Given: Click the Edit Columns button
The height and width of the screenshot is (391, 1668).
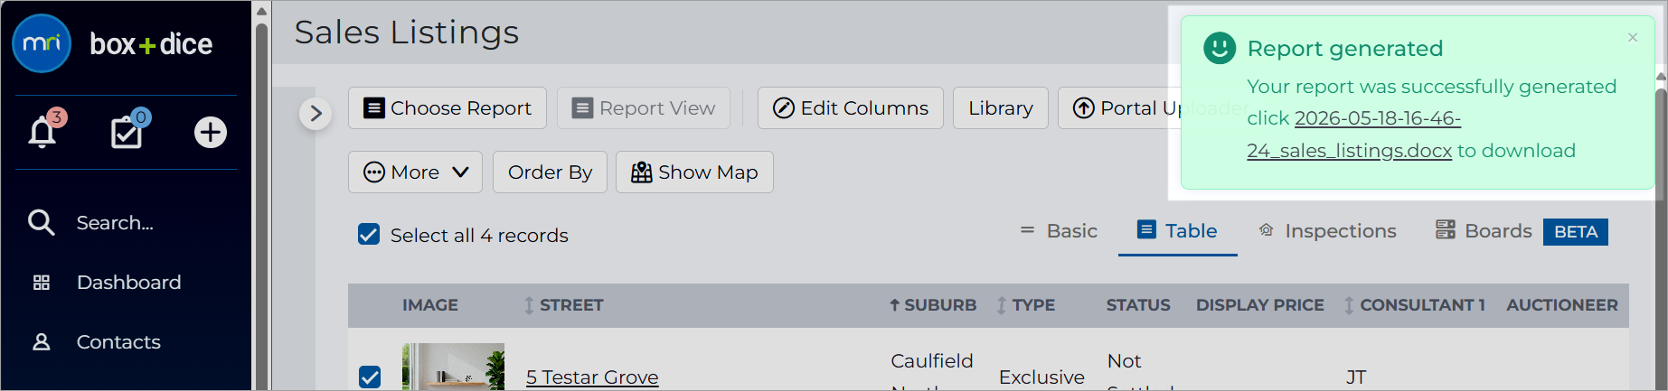Looking at the screenshot, I should click(851, 108).
